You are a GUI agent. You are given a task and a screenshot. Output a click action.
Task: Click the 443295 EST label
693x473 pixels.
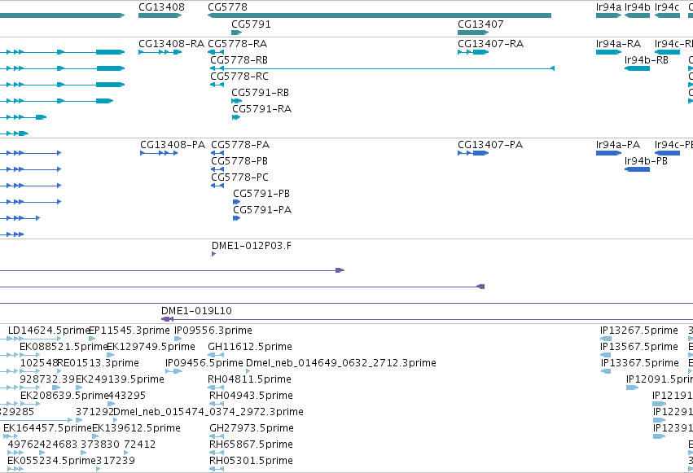tap(126, 396)
